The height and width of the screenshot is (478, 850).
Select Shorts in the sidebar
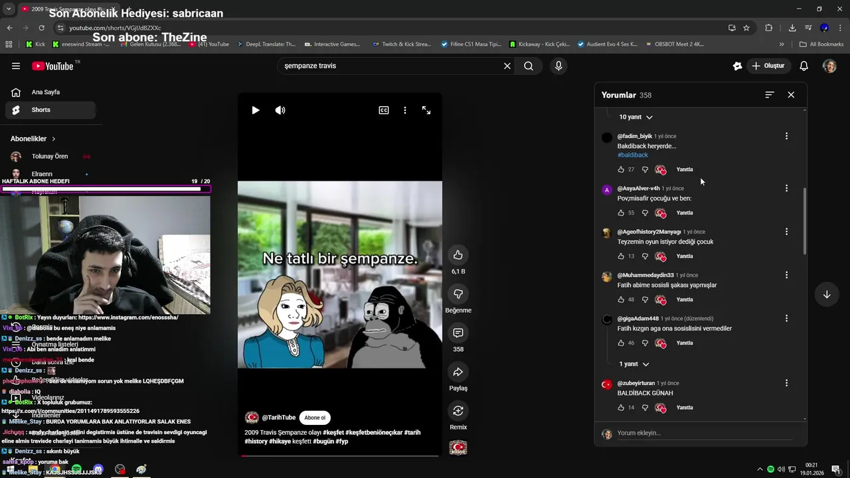pyautogui.click(x=50, y=110)
